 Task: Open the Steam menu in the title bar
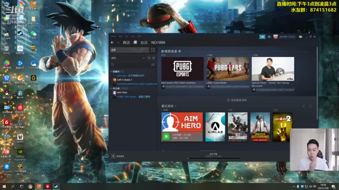[x=114, y=36]
